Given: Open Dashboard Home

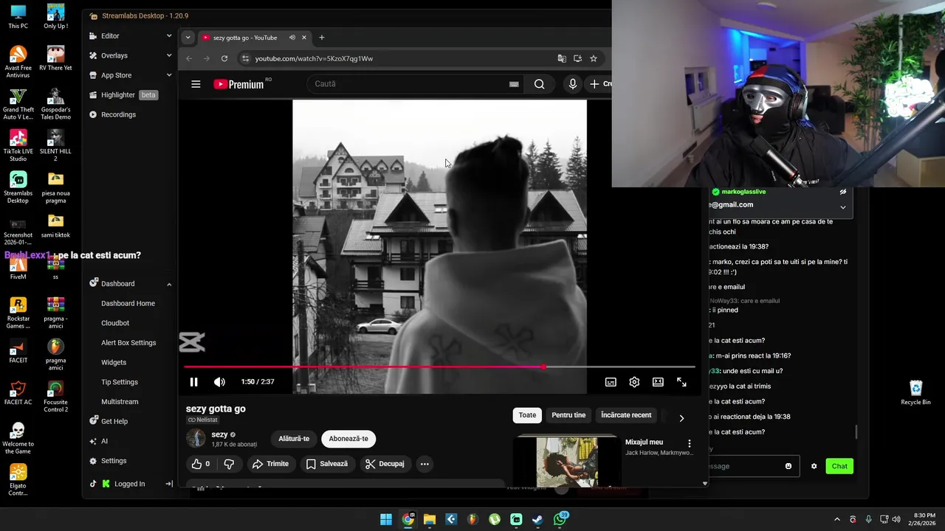Looking at the screenshot, I should (x=128, y=303).
